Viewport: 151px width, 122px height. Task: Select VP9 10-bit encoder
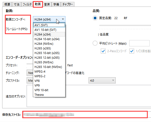coord(49,90)
